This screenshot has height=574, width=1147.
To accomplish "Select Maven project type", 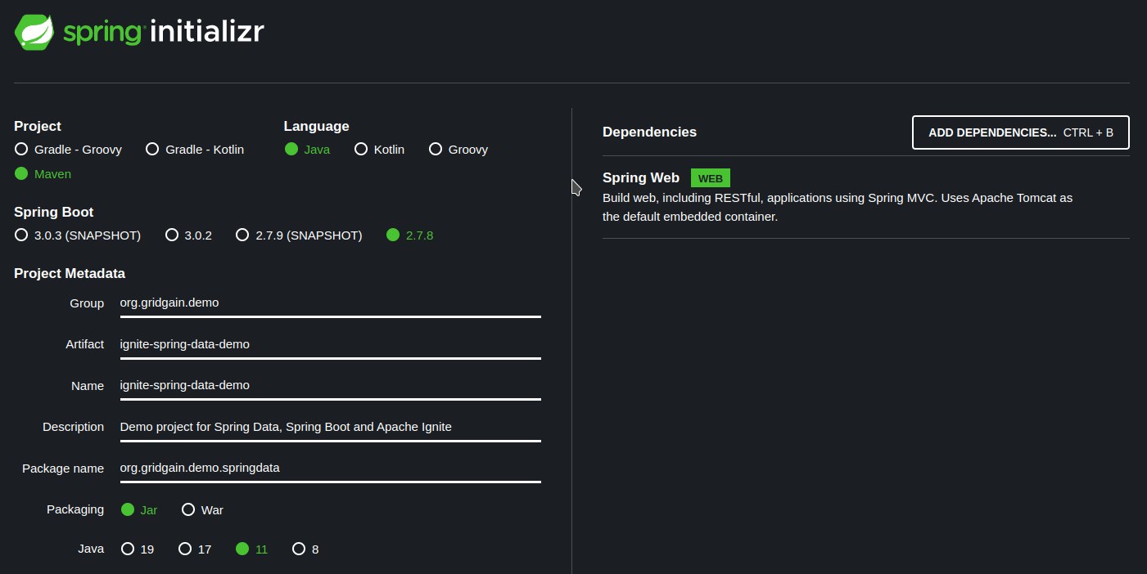I will [43, 174].
